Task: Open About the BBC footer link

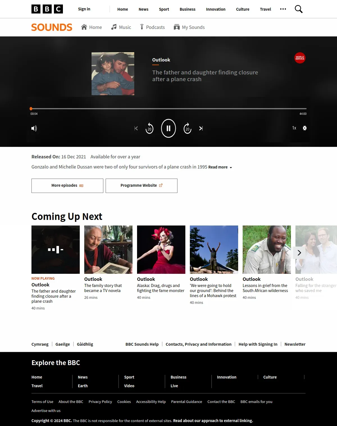Action: [x=71, y=402]
